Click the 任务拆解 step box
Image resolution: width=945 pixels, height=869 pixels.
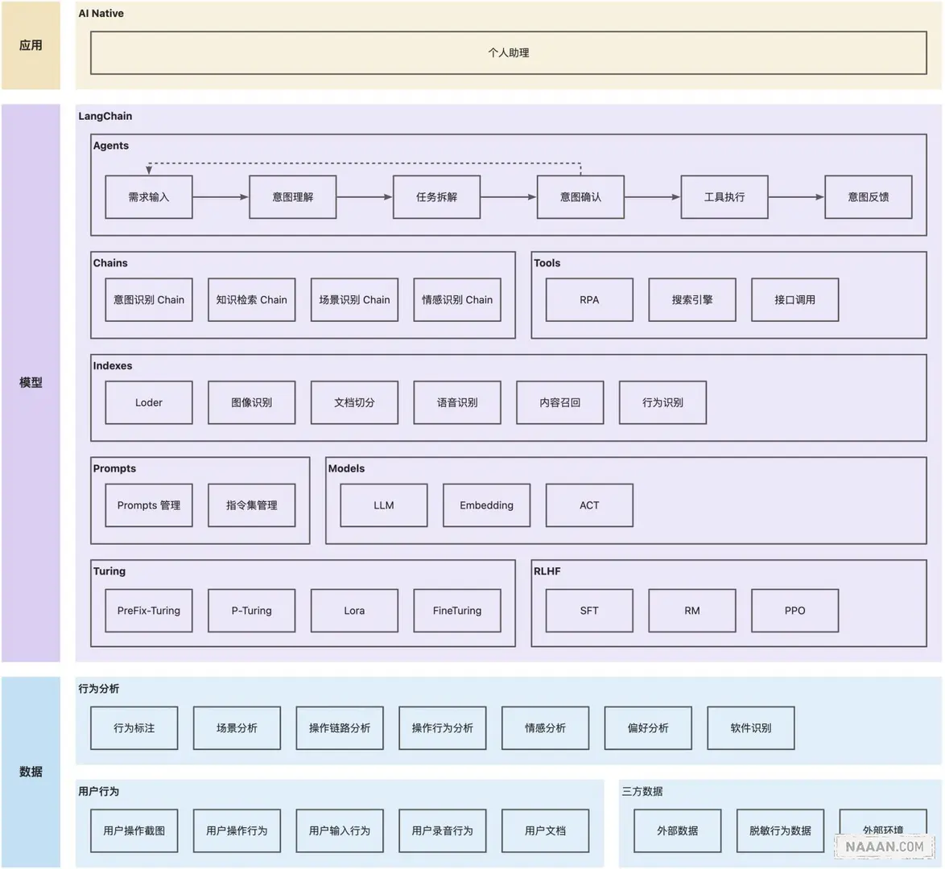[436, 197]
